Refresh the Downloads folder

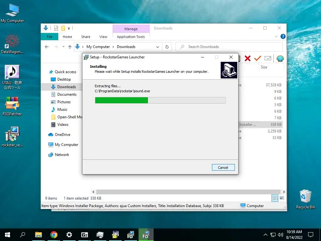point(167,47)
